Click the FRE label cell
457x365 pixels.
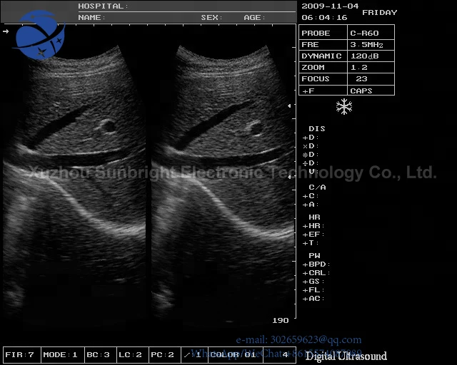click(323, 44)
